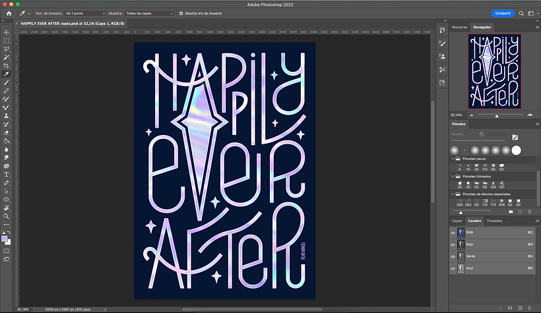Viewport: 541px width, 313px height.
Task: Select the Verde channel row
Action: pyautogui.click(x=492, y=256)
